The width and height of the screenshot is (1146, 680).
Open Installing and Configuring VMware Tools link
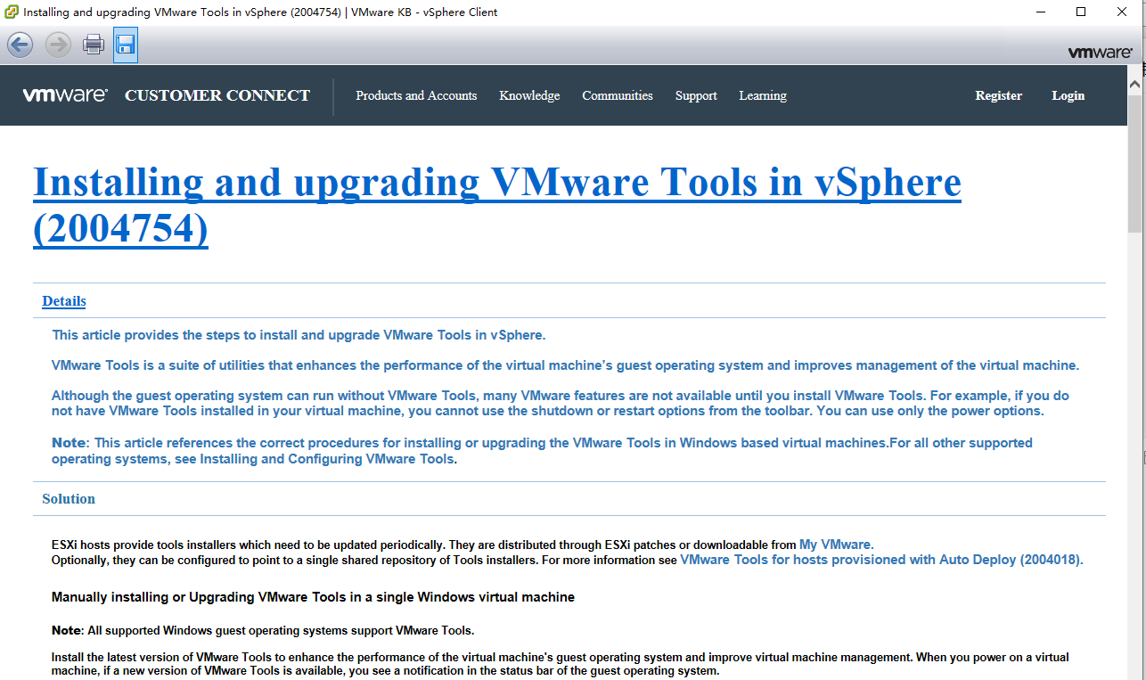coord(327,459)
